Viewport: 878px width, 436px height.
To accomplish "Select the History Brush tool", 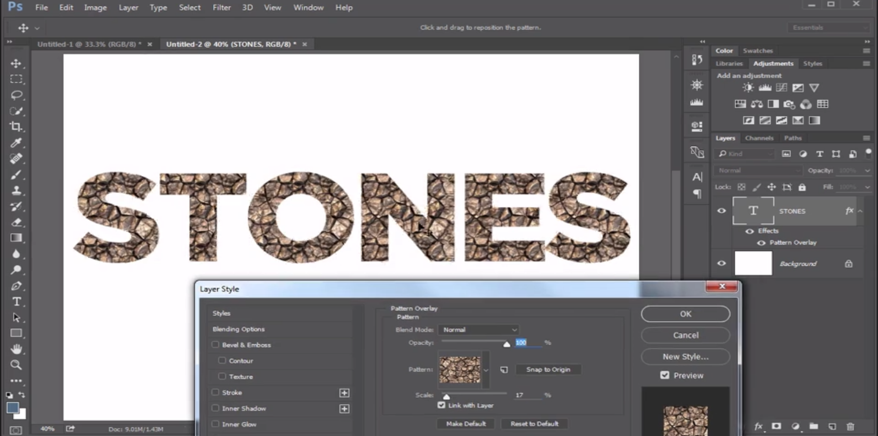I will [x=16, y=206].
